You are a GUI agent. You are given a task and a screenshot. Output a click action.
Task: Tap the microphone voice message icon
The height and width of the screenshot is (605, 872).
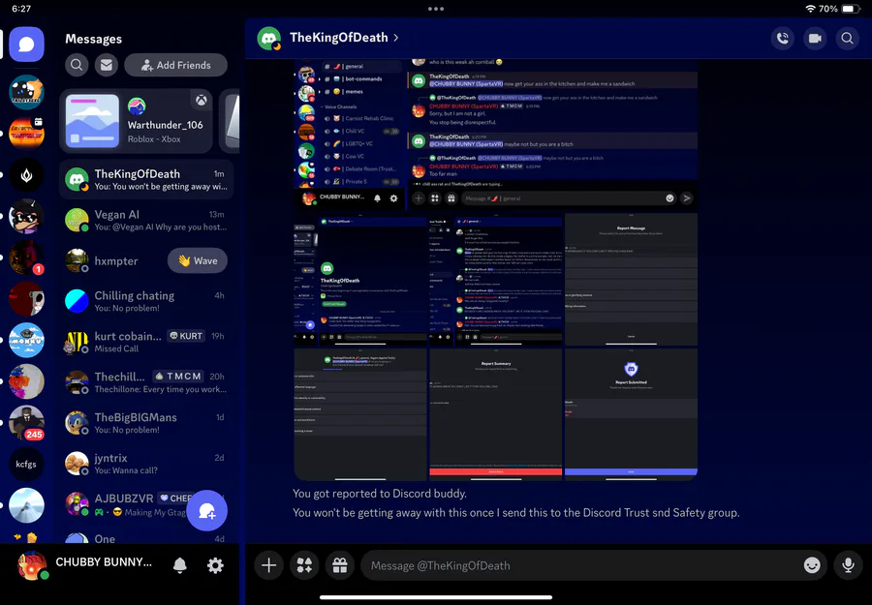click(848, 565)
